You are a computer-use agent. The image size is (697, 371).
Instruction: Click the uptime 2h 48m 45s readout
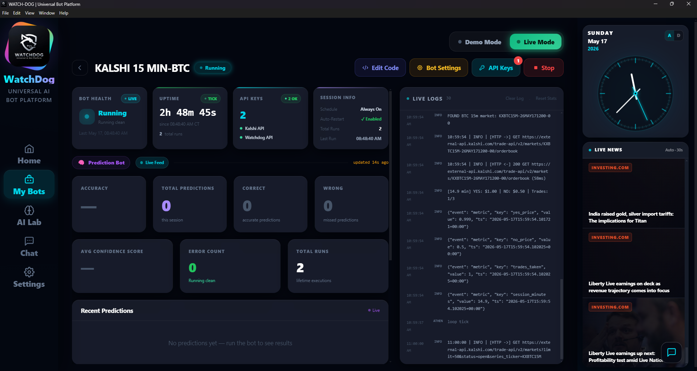point(188,113)
